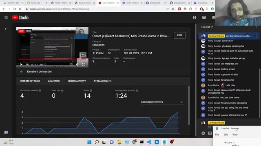Show info for Concurrent viewers metric
The image size is (261, 146).
coord(40,90)
